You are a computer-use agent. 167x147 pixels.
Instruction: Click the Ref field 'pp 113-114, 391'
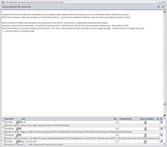click(x=68, y=142)
